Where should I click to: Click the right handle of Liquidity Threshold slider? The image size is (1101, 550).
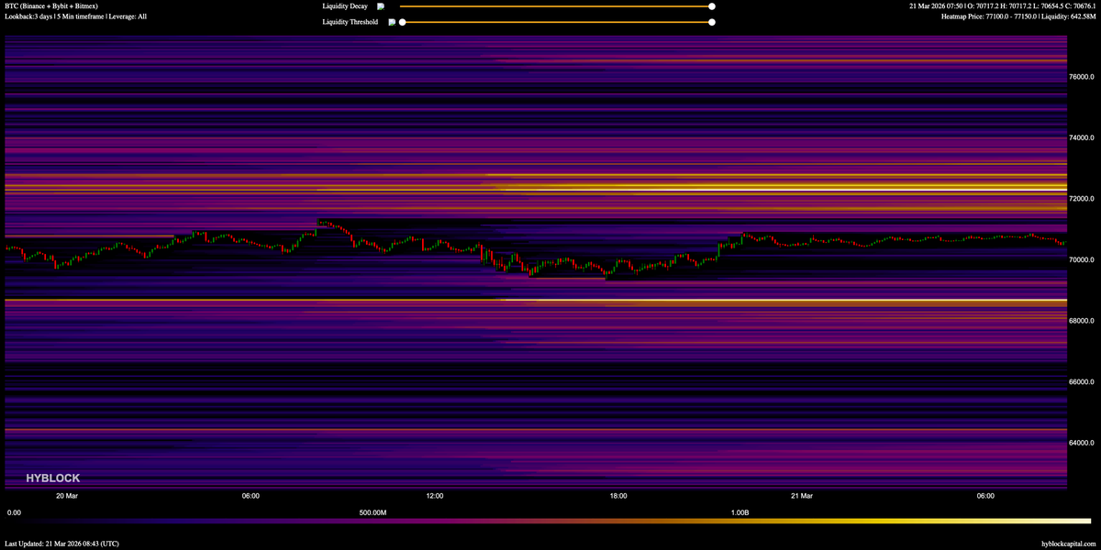[712, 22]
